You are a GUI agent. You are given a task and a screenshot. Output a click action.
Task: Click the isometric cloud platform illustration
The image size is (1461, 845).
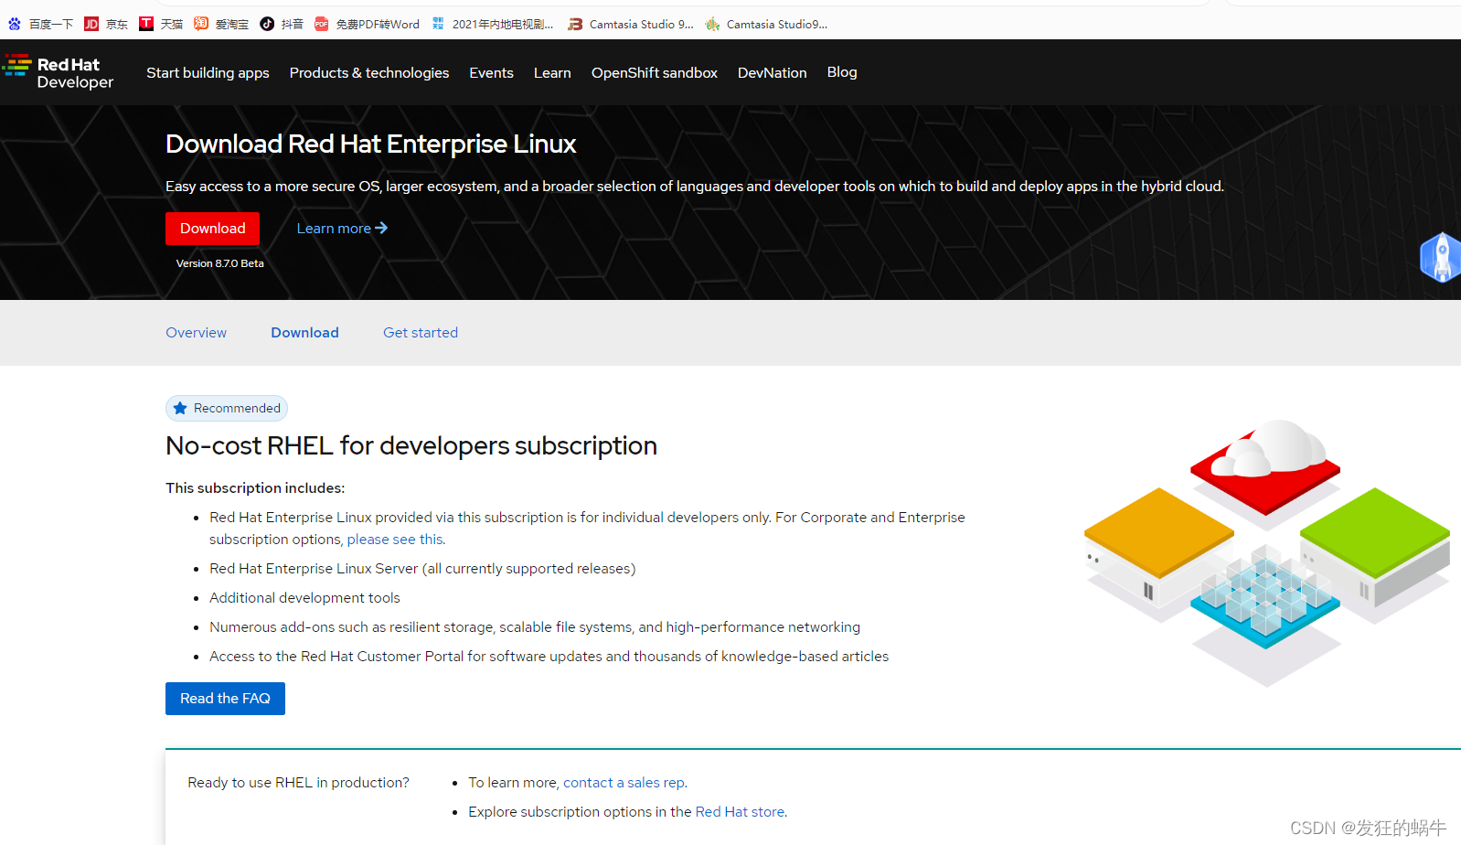[x=1267, y=552]
